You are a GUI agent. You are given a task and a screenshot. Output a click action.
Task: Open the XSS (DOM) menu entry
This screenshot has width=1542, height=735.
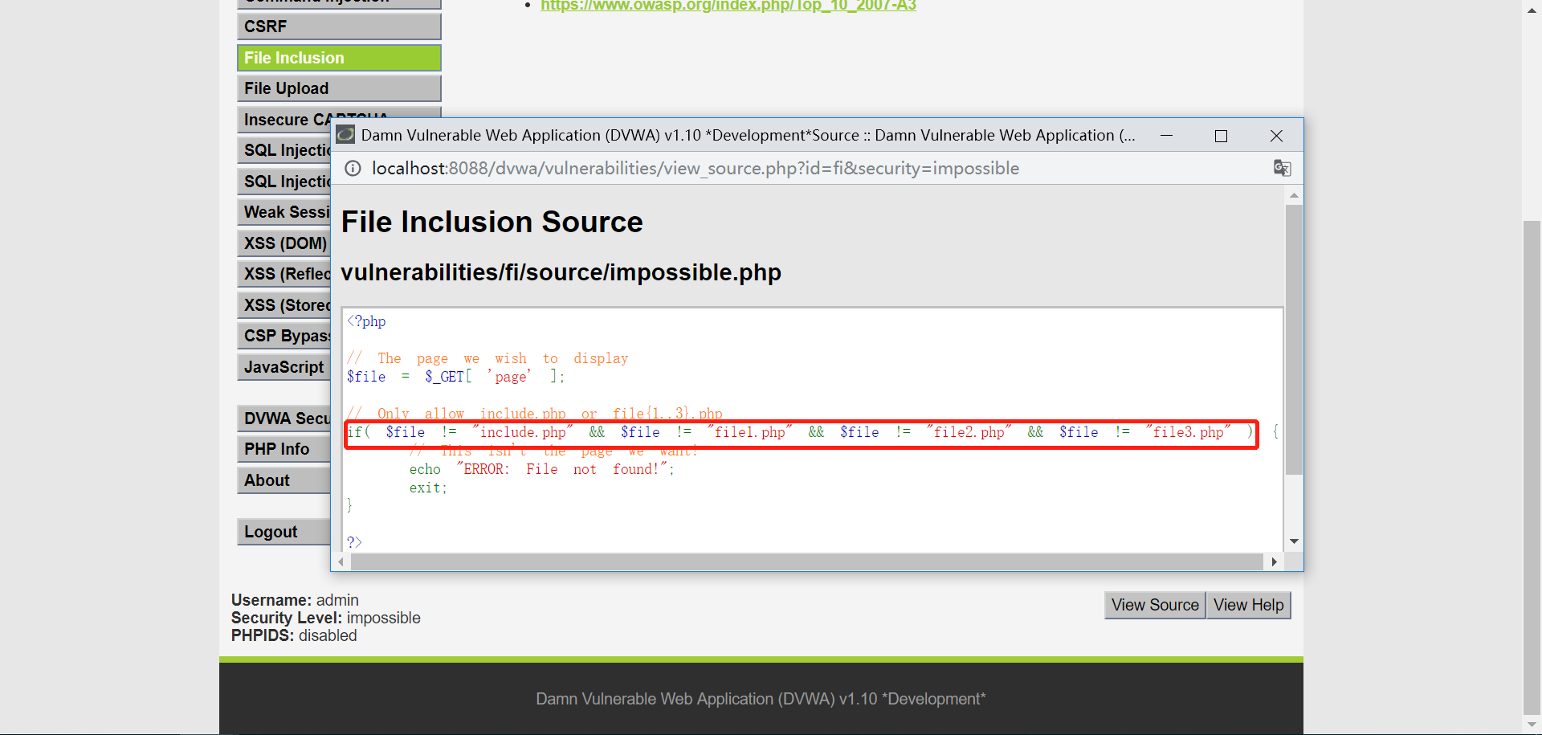pyautogui.click(x=284, y=243)
